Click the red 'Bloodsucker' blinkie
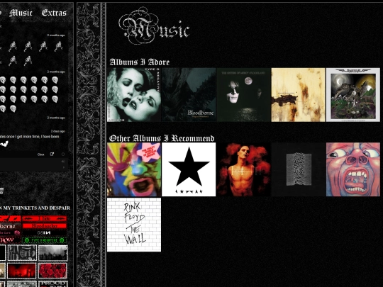 tap(45, 226)
